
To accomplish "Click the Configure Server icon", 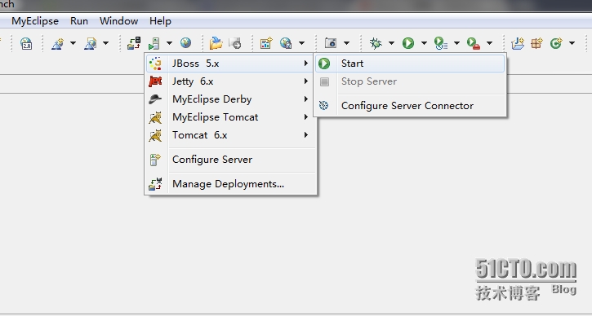I will click(155, 160).
